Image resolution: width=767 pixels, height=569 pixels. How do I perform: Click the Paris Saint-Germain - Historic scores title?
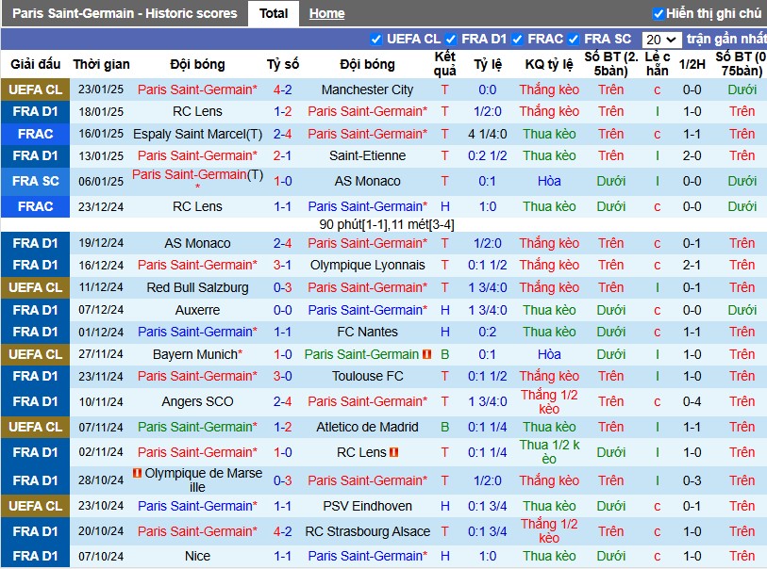coord(125,13)
